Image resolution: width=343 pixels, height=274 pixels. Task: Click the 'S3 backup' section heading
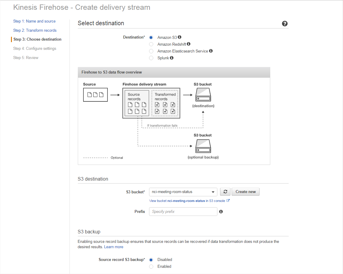coord(89,232)
